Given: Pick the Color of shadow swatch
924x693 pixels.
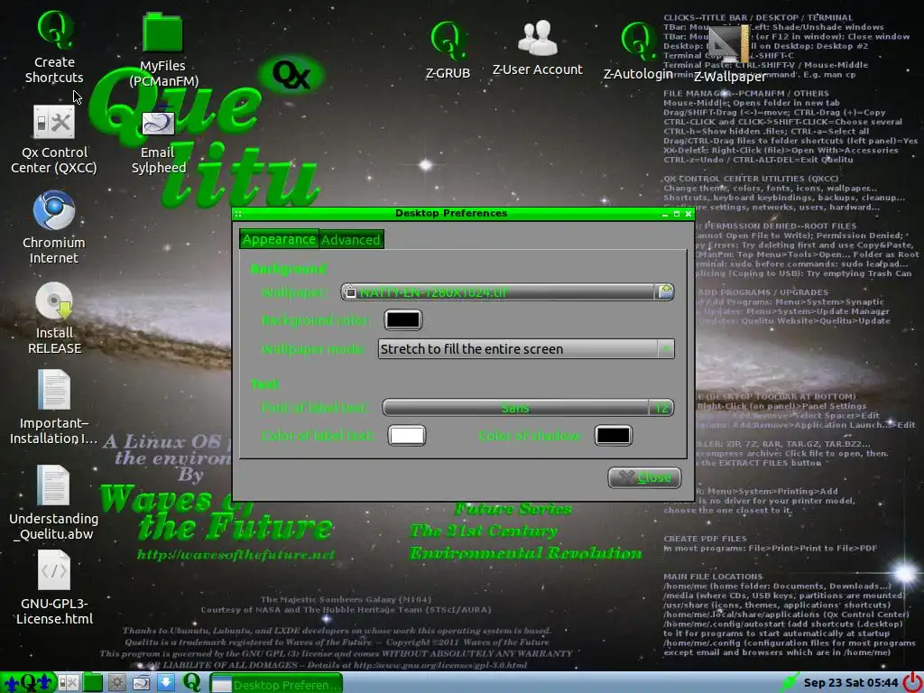Looking at the screenshot, I should coord(614,436).
